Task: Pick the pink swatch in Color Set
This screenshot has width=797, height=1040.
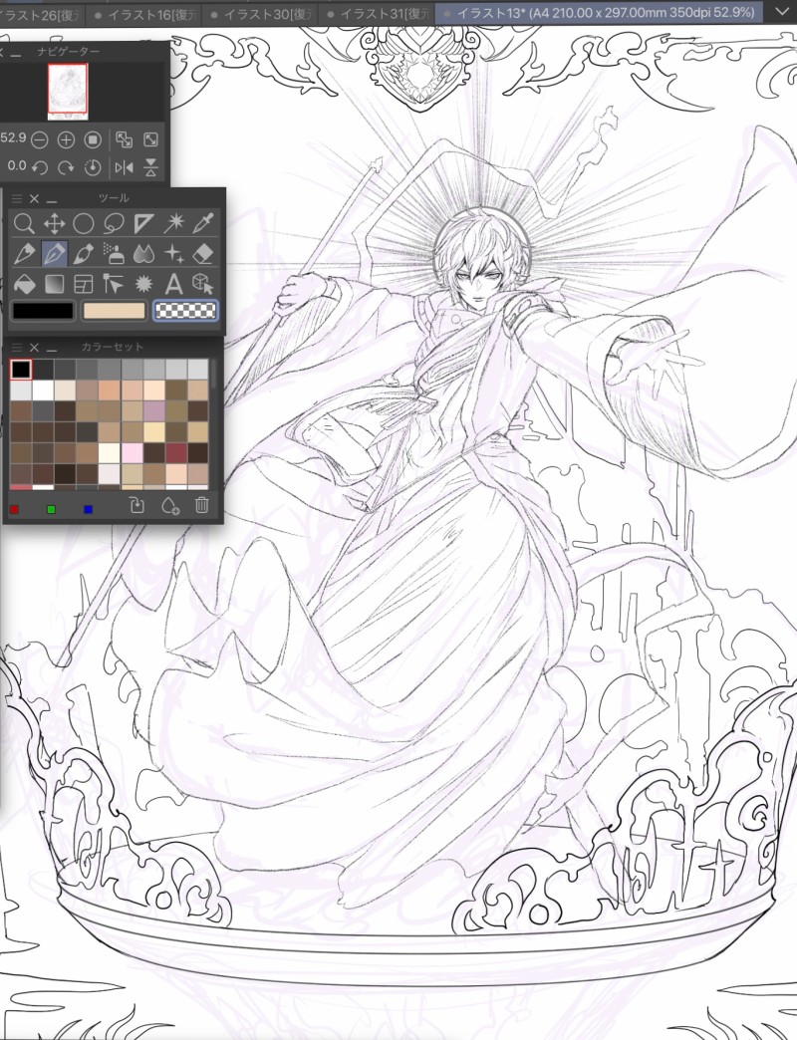Action: [132, 453]
